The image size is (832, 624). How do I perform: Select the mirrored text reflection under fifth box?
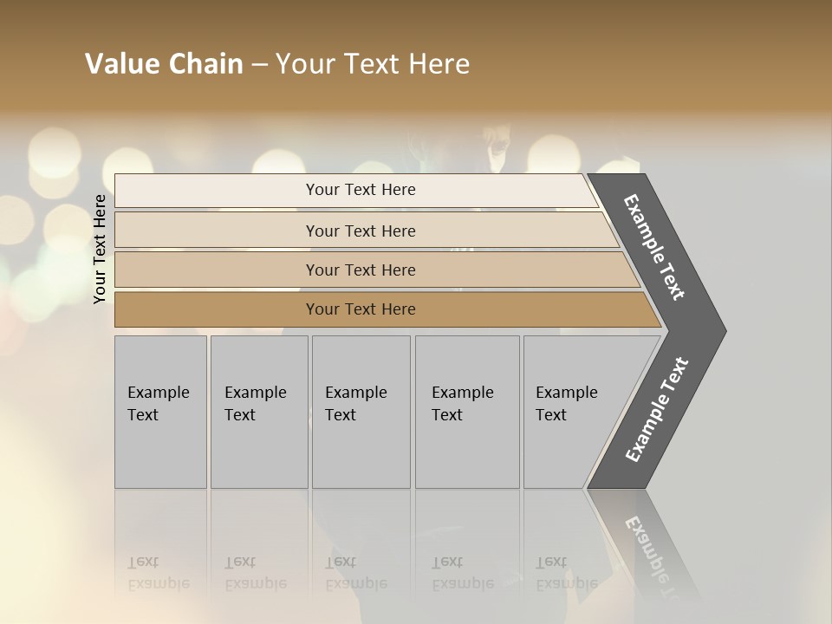click(x=567, y=573)
